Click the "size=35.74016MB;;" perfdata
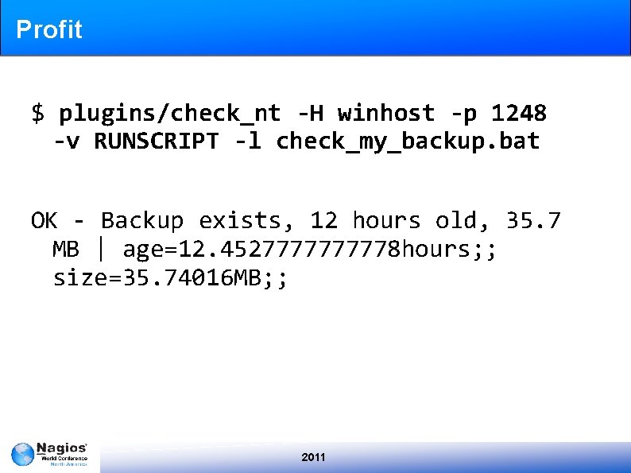This screenshot has width=631, height=473. (170, 277)
